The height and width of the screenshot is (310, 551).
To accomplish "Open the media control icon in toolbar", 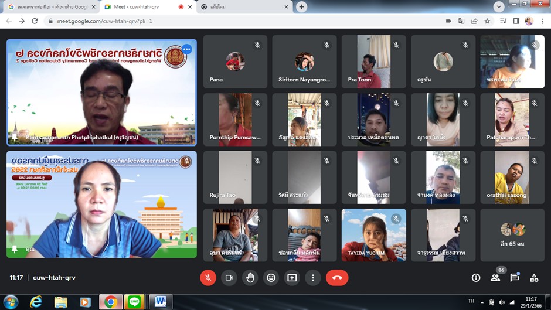I will point(503,21).
